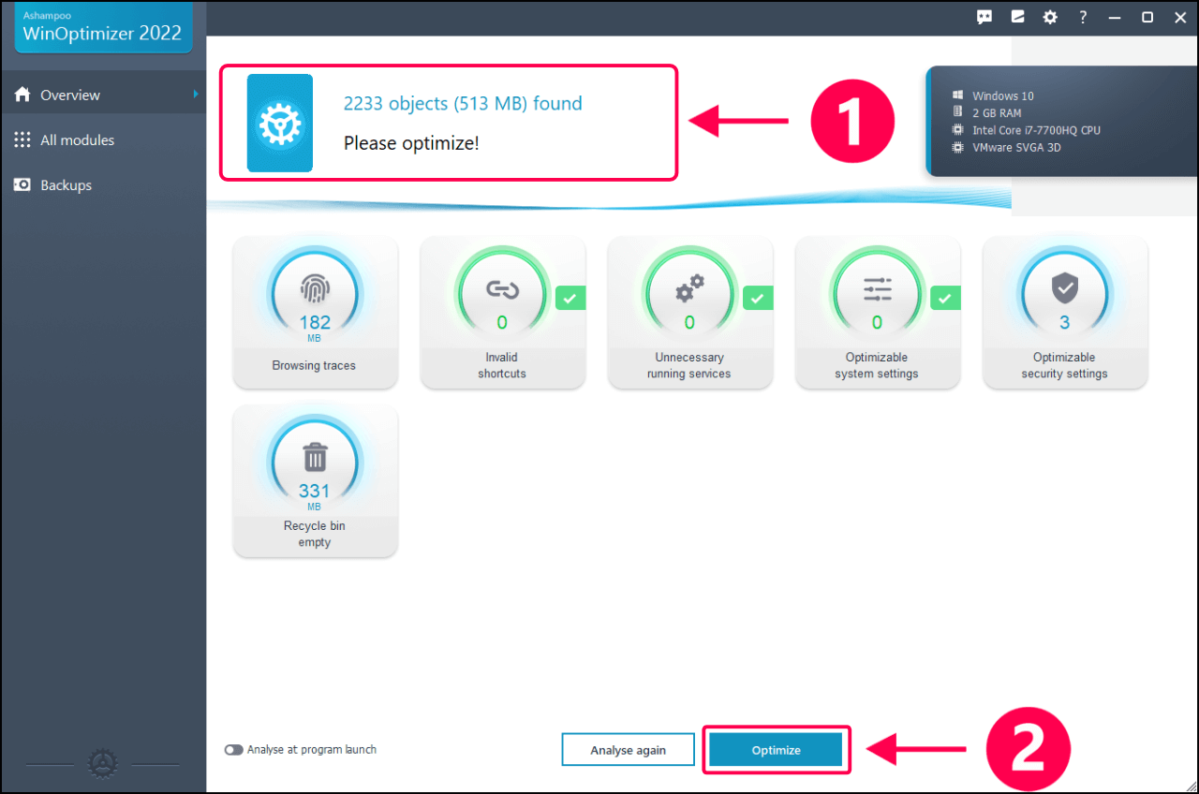Toggle the Invalid shortcuts green checkmark
This screenshot has width=1199, height=794.
[570, 298]
